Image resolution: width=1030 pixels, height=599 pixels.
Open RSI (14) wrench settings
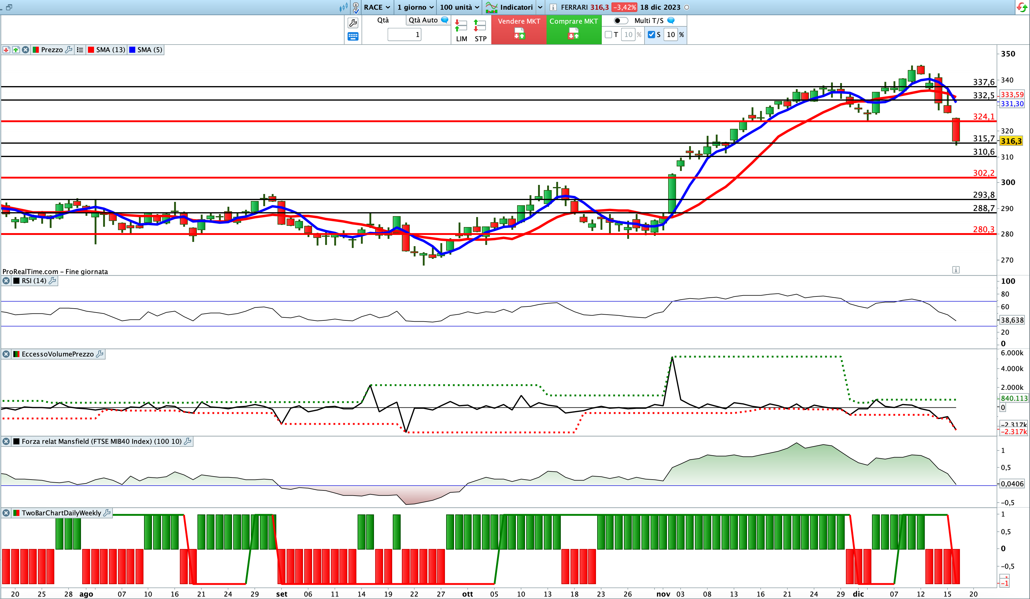point(52,281)
